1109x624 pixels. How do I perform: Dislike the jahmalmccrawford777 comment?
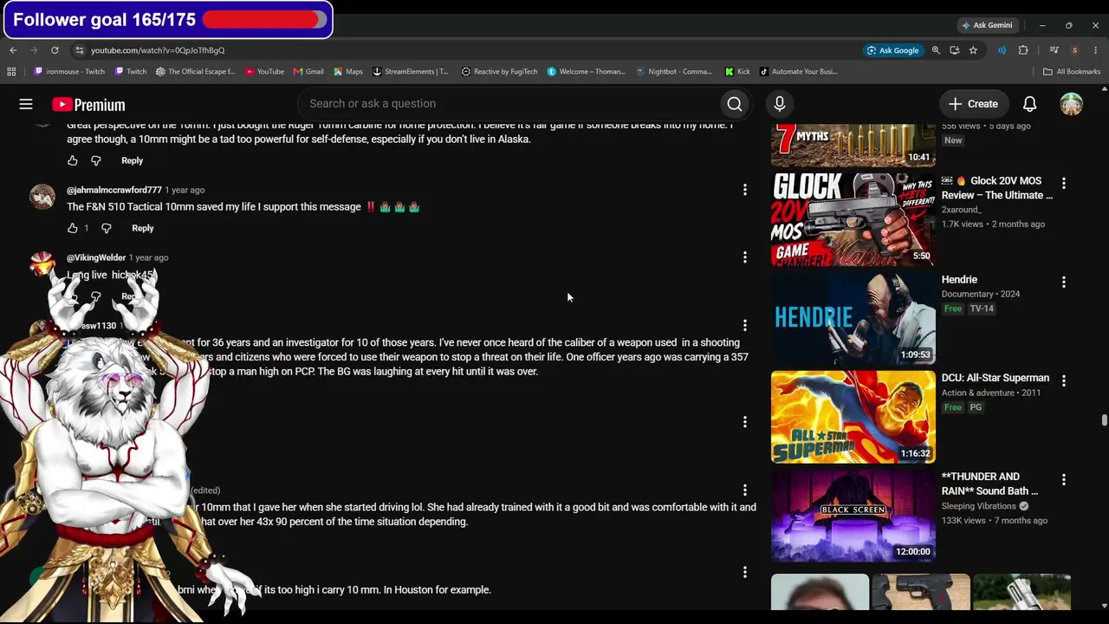(x=107, y=228)
